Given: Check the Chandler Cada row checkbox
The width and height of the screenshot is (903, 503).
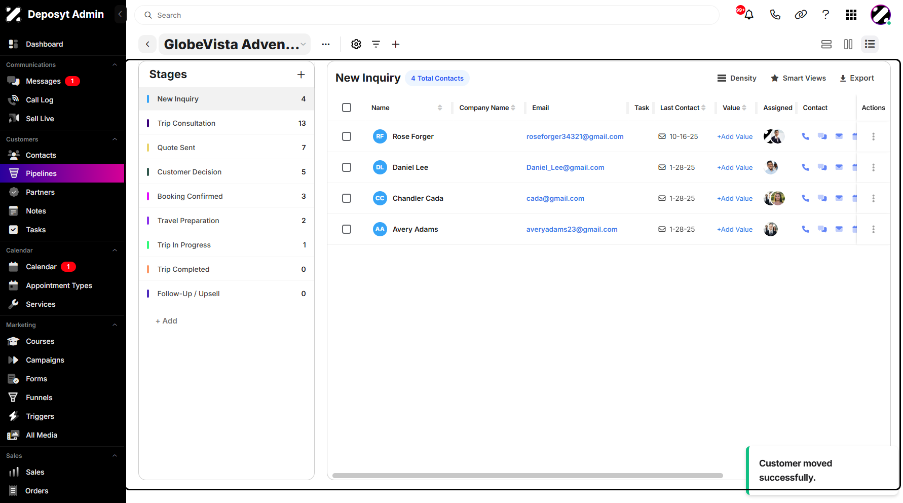Looking at the screenshot, I should (x=347, y=198).
